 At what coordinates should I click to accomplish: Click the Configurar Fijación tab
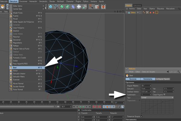click(163, 79)
